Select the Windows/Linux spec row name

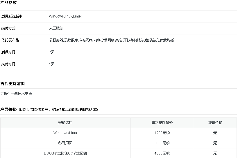65,133
